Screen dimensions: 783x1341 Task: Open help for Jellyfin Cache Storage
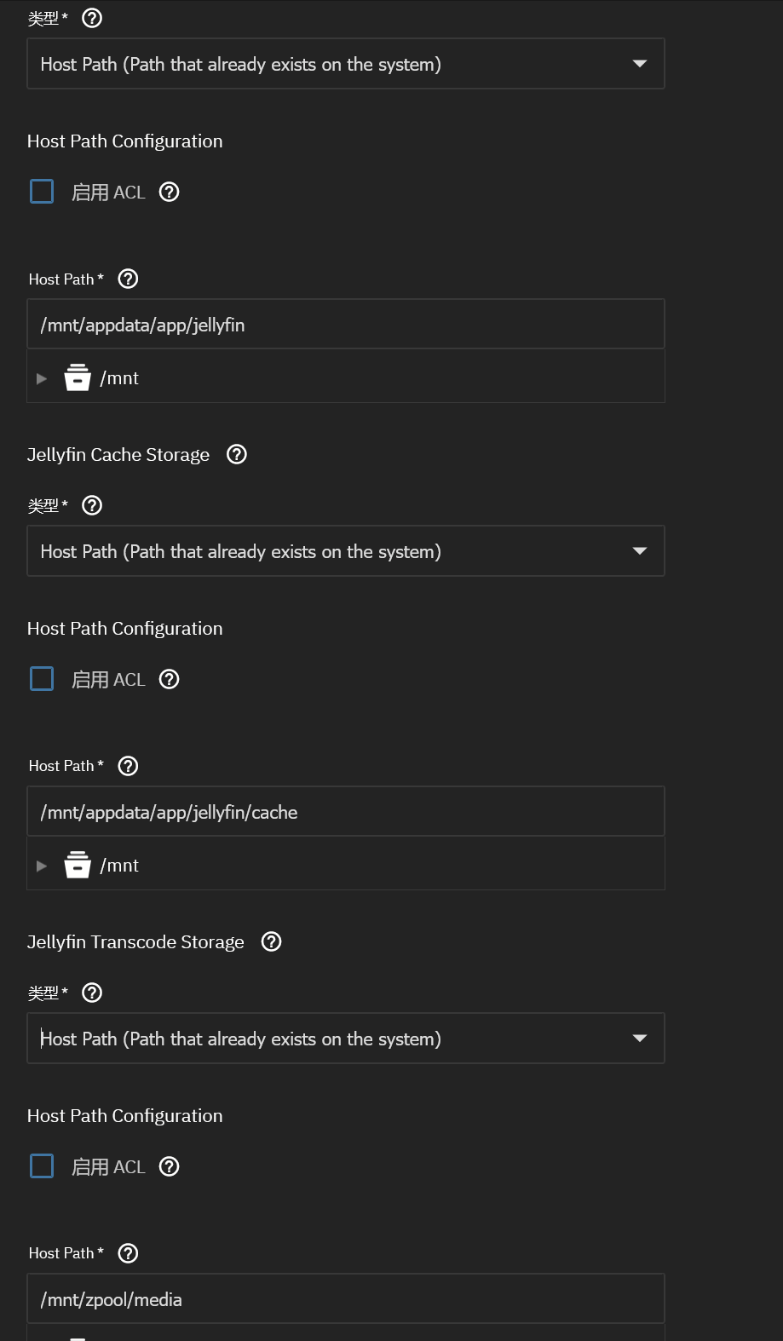pos(237,454)
